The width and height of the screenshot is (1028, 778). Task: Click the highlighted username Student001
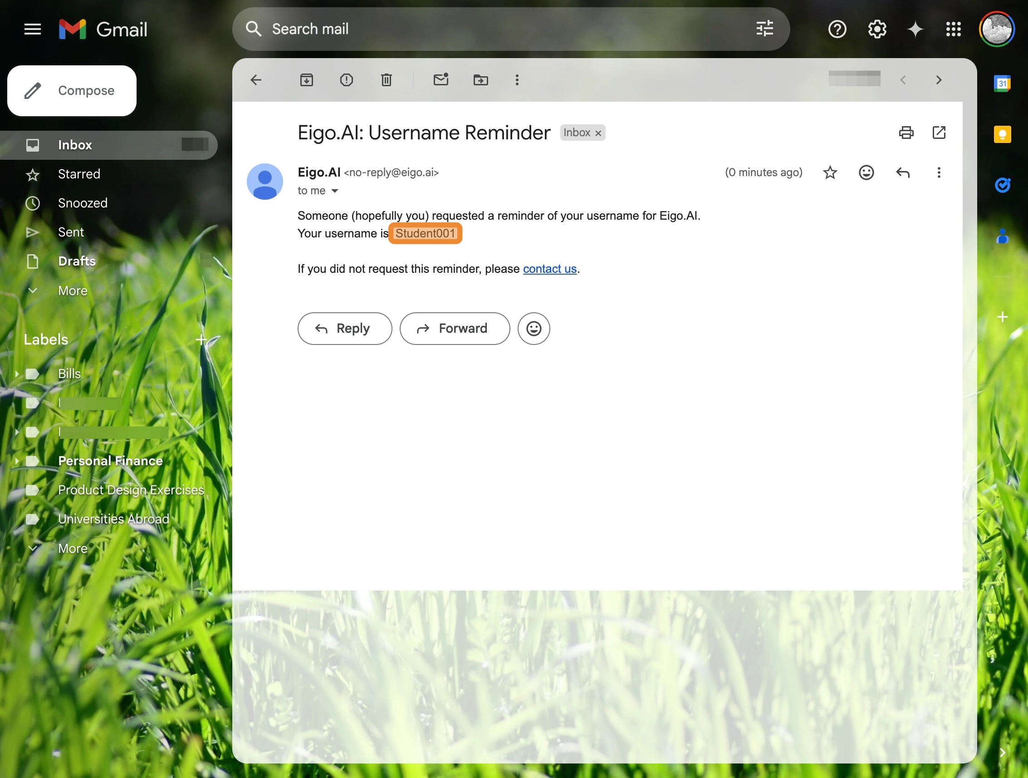tap(425, 233)
